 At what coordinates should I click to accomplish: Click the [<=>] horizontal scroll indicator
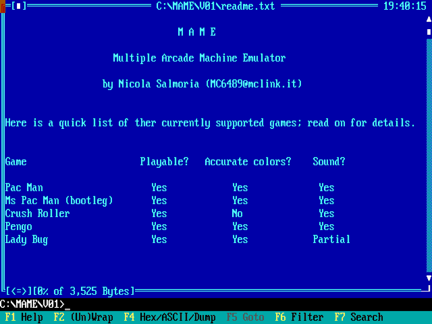pos(19,291)
